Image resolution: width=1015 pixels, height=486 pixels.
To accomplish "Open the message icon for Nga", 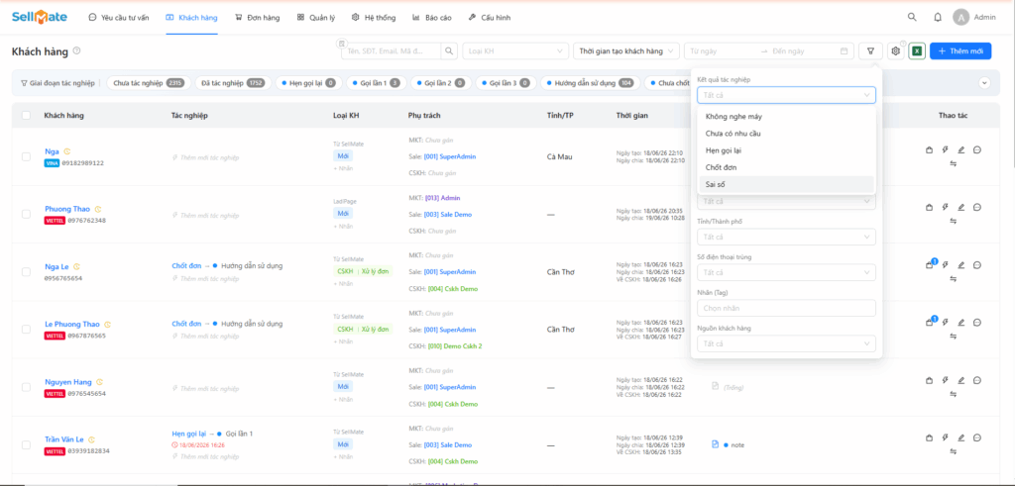I will [977, 149].
